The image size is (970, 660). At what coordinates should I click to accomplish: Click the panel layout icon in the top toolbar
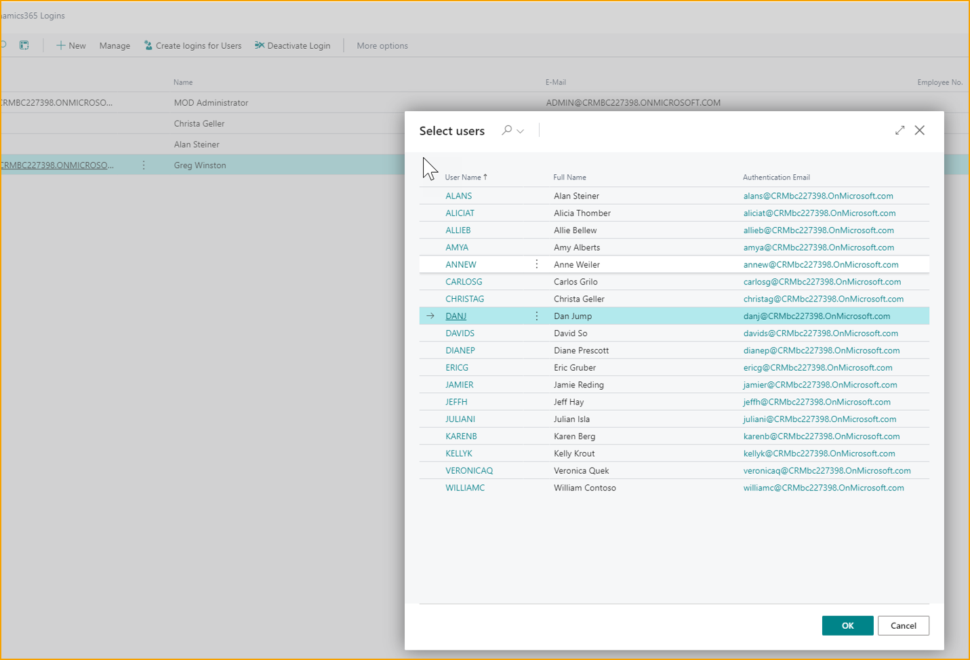24,45
